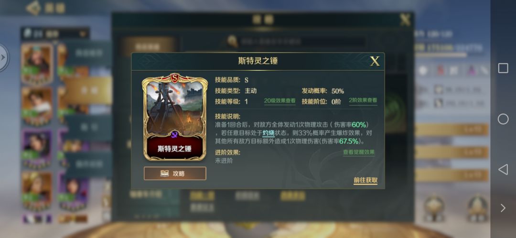Click the blurred search field with magnifier

[x=296, y=42]
